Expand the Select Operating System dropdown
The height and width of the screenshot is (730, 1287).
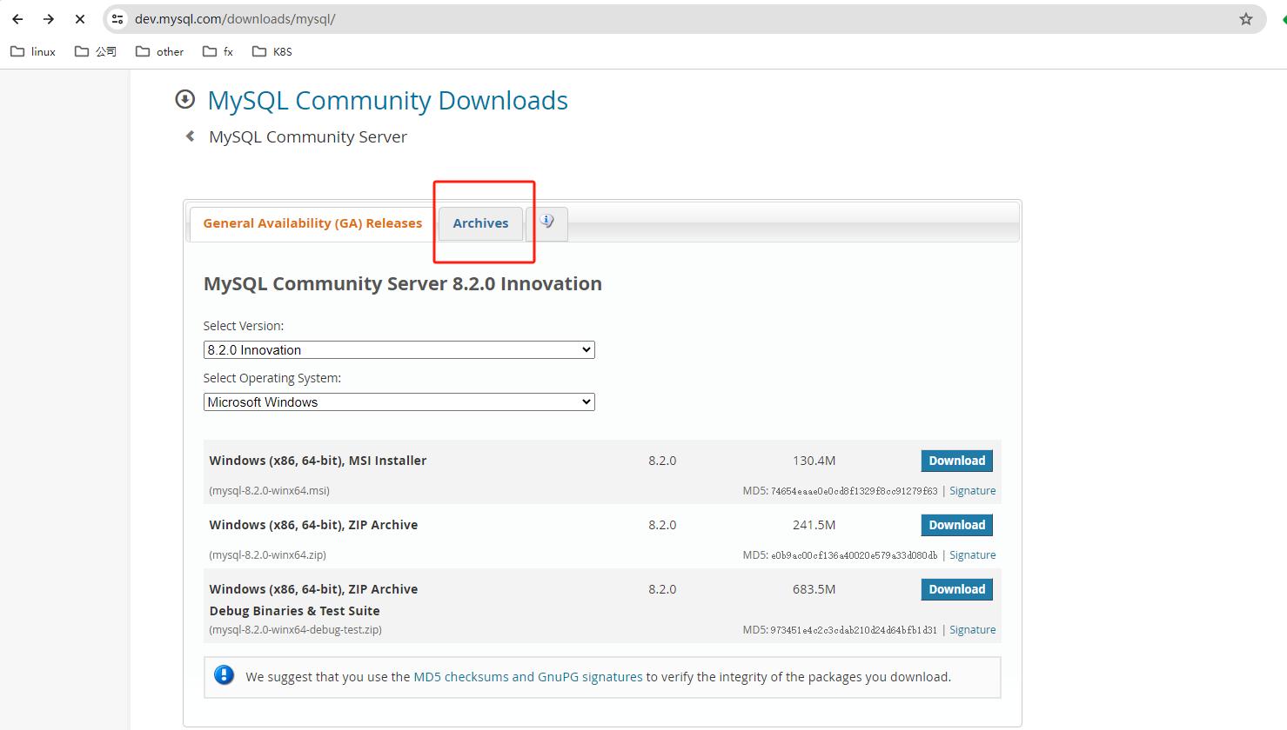(399, 402)
